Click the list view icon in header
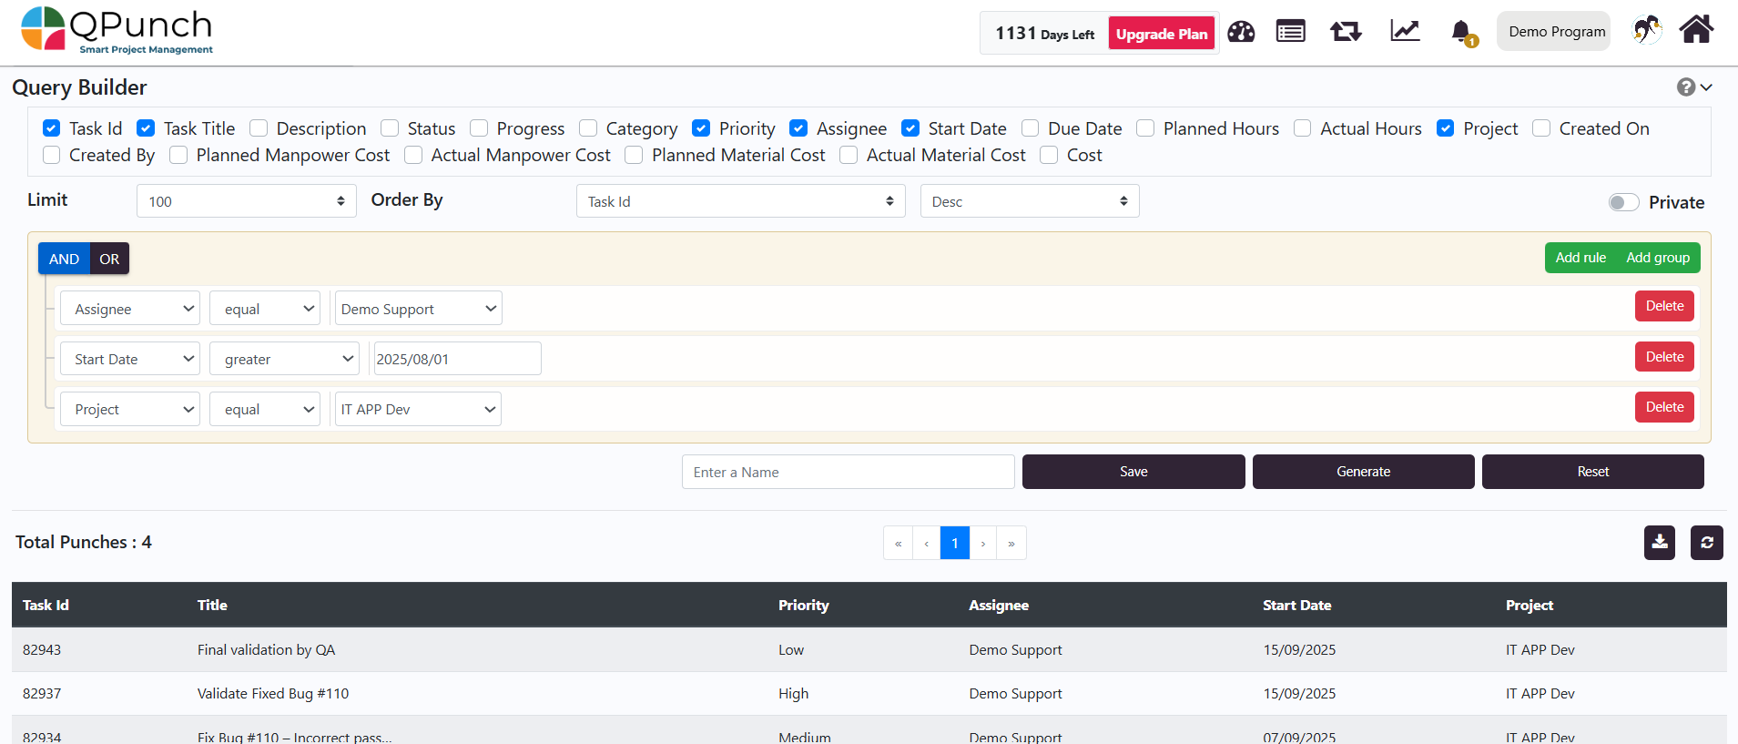This screenshot has width=1738, height=744. 1290,32
